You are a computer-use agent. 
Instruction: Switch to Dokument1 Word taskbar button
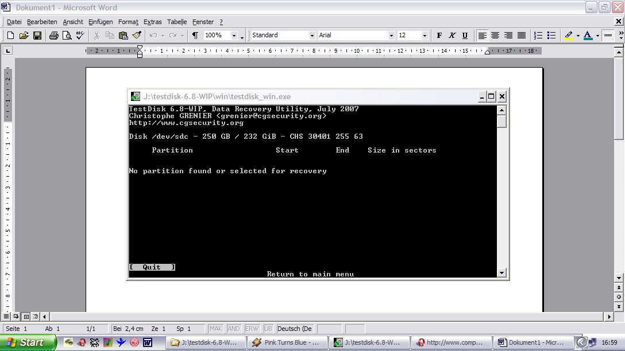(x=533, y=342)
